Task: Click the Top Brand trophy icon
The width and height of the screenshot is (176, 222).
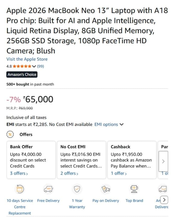Action: 134,189
